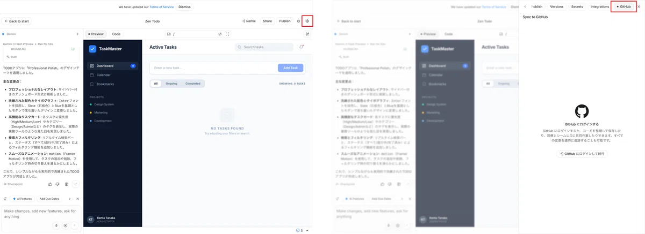
Task: Click the green check beside src/App.tsx, left
Action: [73, 49]
